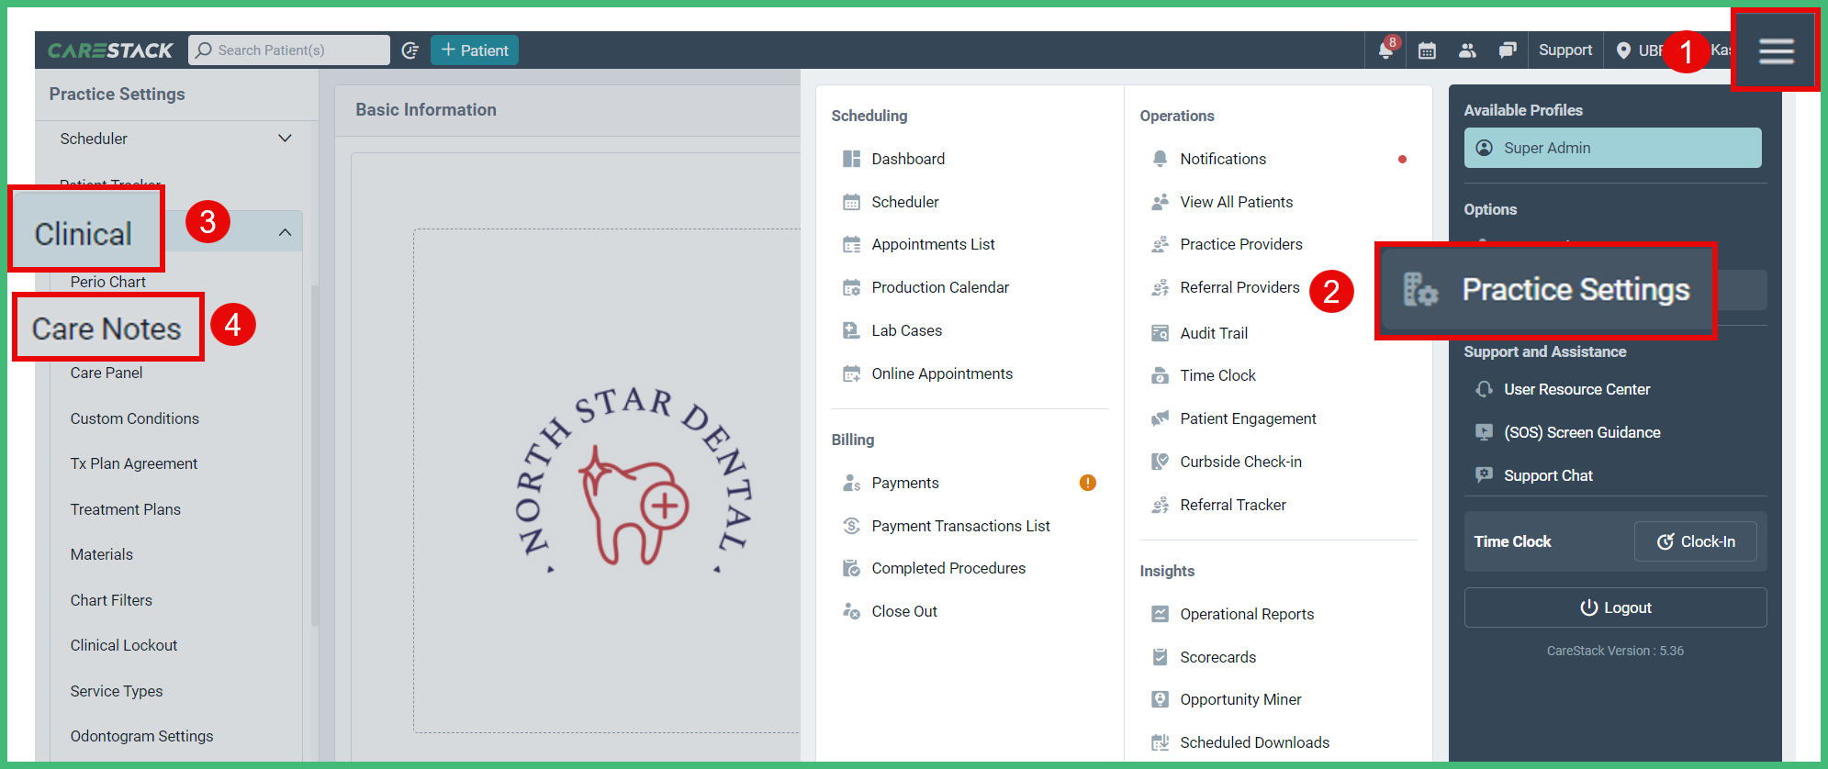This screenshot has height=769, width=1828.
Task: Select Chart Filters in sidebar
Action: (111, 600)
